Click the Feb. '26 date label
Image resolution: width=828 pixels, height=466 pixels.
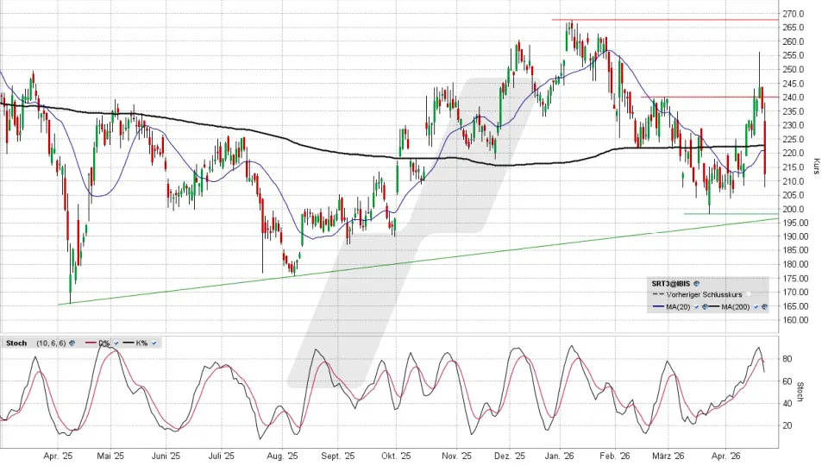click(x=616, y=456)
